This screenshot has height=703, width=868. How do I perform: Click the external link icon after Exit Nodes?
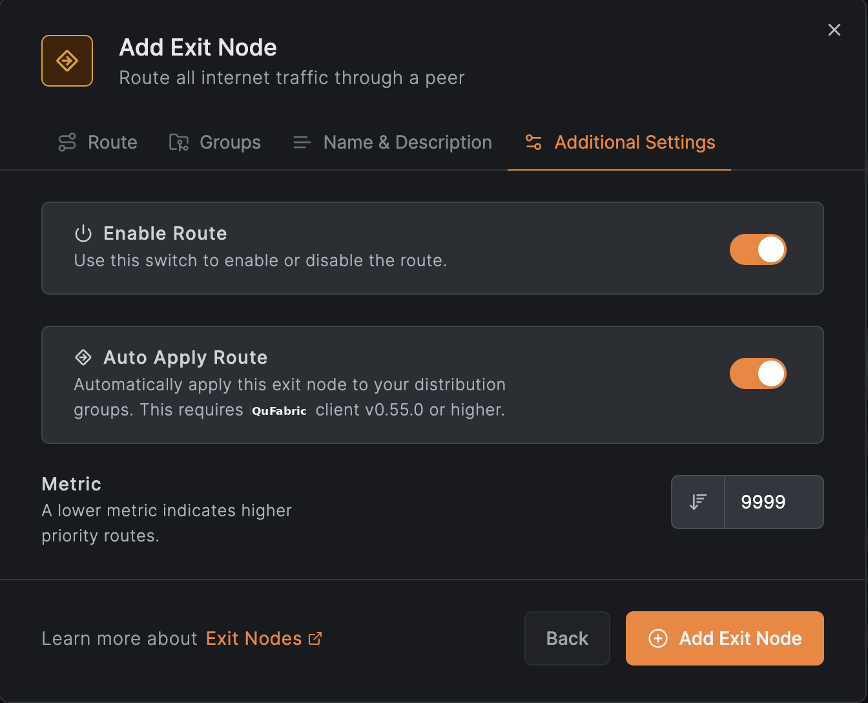[x=315, y=638]
